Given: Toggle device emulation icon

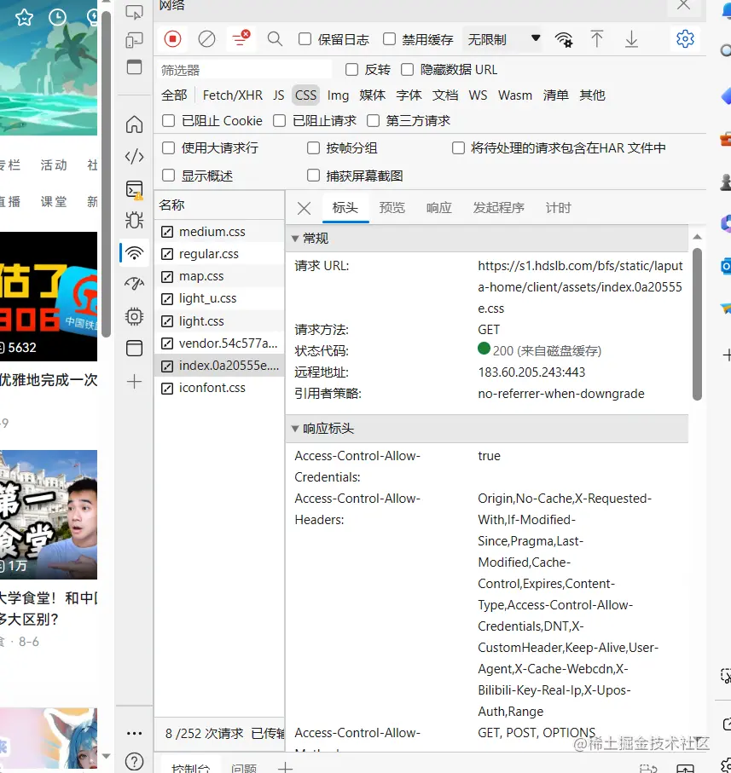Looking at the screenshot, I should pyautogui.click(x=134, y=39).
